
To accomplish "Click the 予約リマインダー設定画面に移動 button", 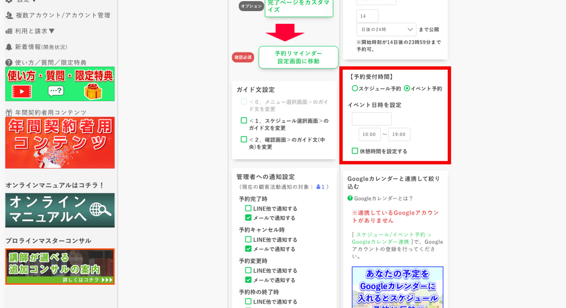I will pyautogui.click(x=298, y=57).
